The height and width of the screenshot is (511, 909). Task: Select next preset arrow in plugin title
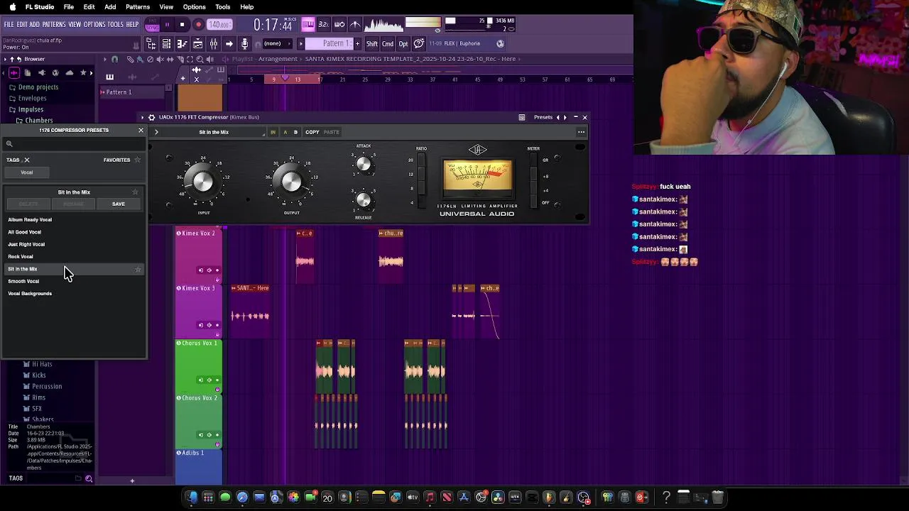pyautogui.click(x=565, y=117)
